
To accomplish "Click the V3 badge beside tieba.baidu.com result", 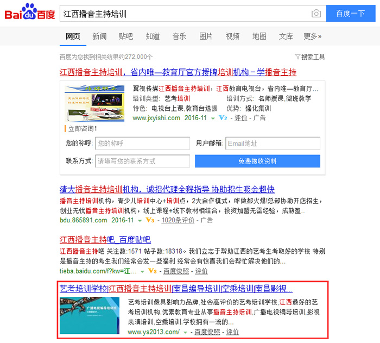I will pyautogui.click(x=153, y=271).
